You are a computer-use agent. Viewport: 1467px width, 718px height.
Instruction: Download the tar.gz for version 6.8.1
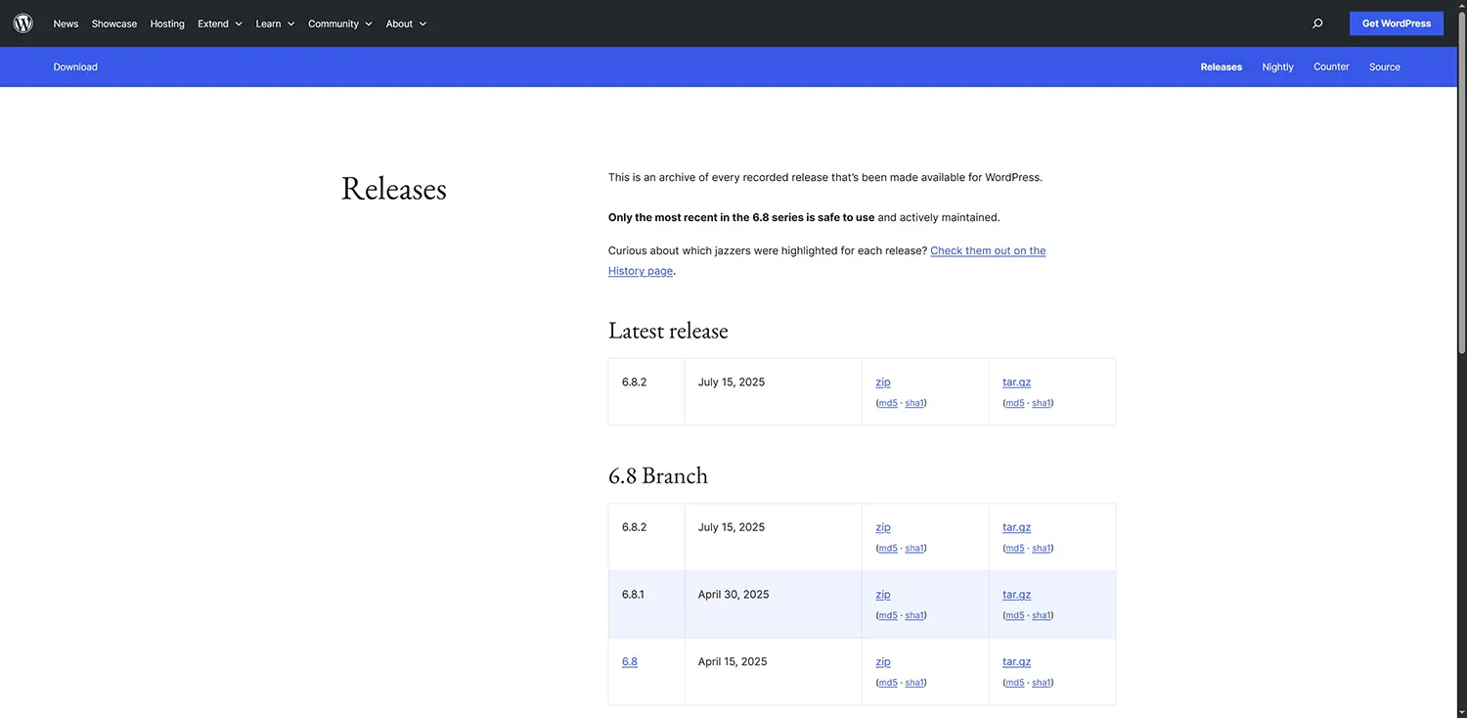[x=1015, y=594]
